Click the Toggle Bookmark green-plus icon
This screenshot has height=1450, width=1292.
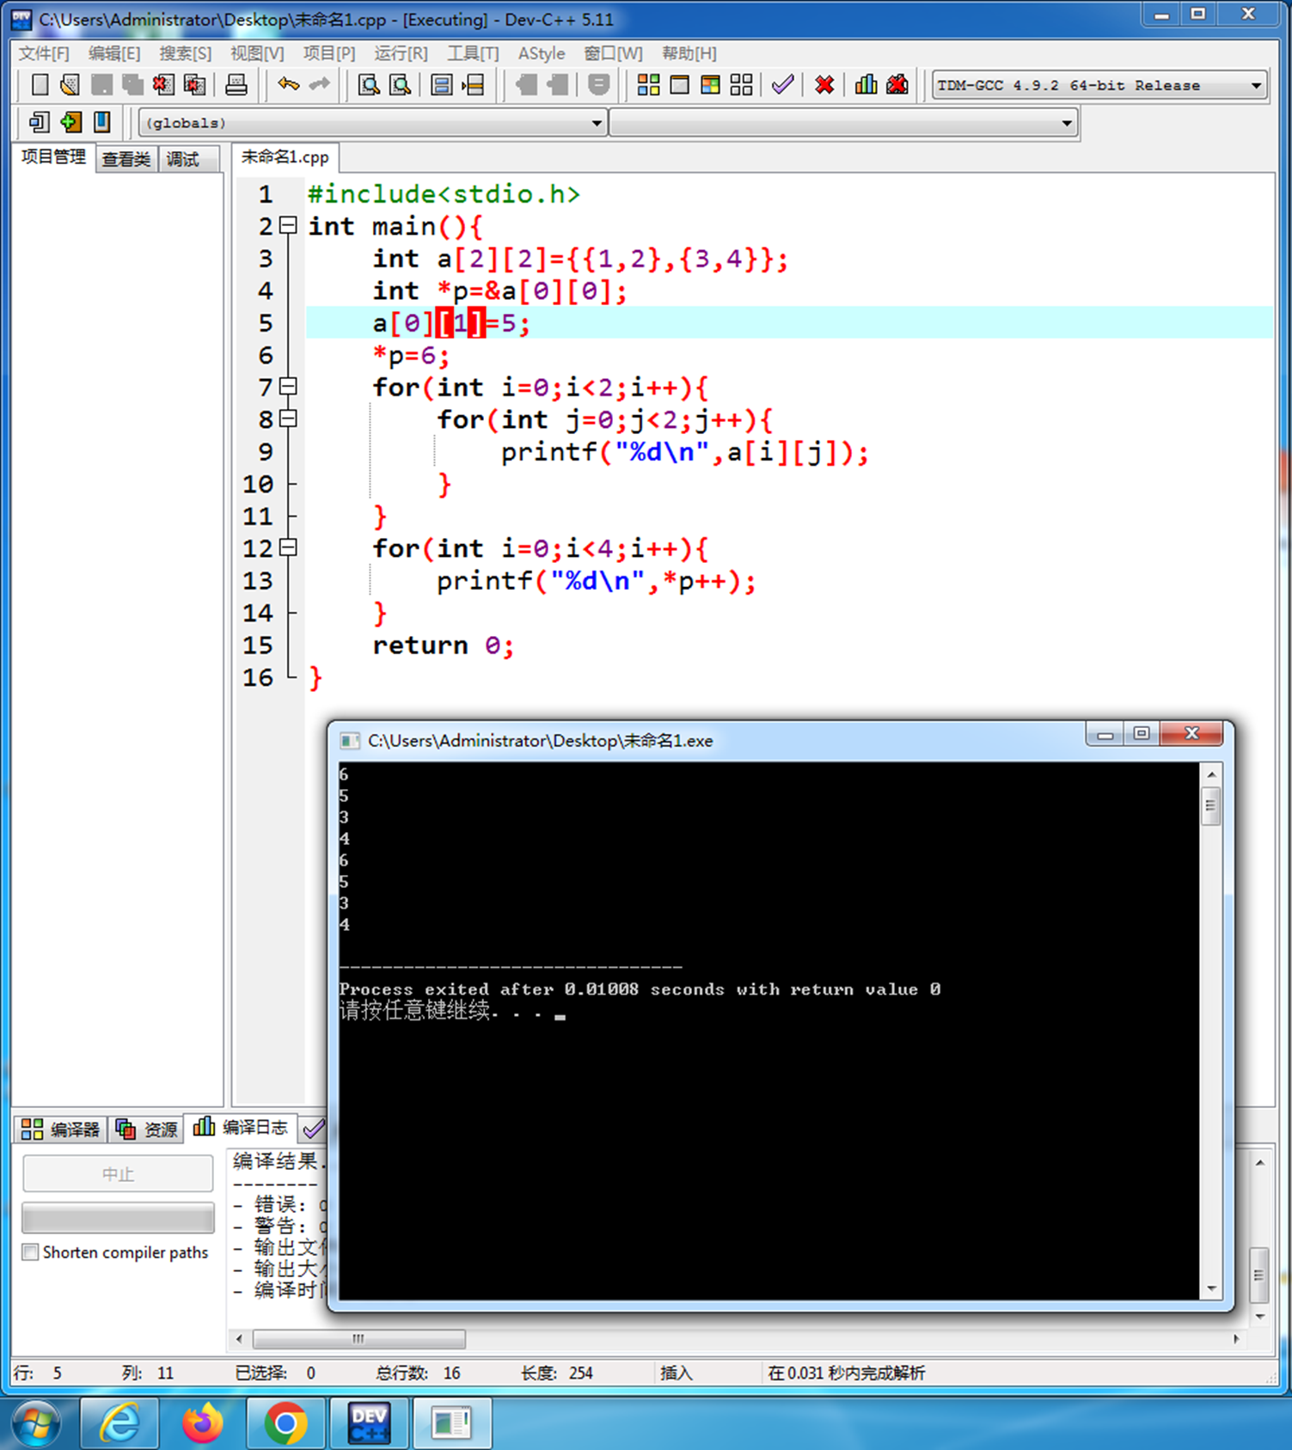click(x=70, y=122)
